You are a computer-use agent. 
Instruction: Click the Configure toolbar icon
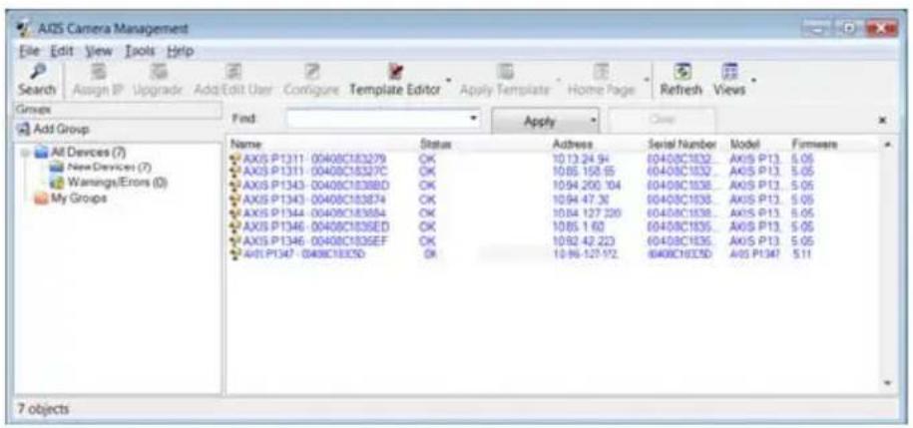pos(310,71)
